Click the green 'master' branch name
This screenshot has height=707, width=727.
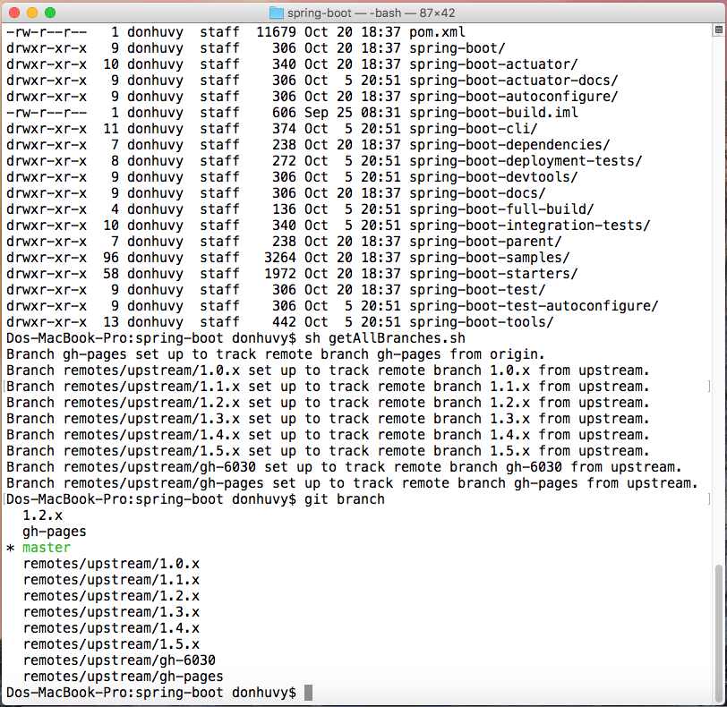pos(47,548)
